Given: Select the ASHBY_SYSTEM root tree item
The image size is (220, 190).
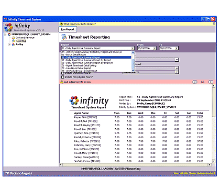Looking at the screenshot, I should point(31,35).
